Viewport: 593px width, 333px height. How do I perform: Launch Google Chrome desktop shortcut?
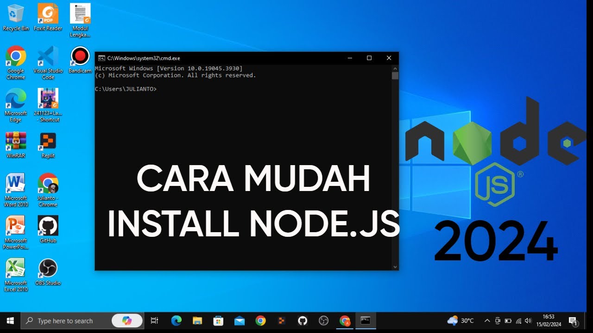coord(16,63)
